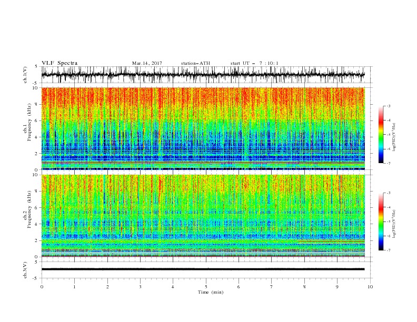Click the "ch.1(V)" waveform axis label

click(25, 75)
